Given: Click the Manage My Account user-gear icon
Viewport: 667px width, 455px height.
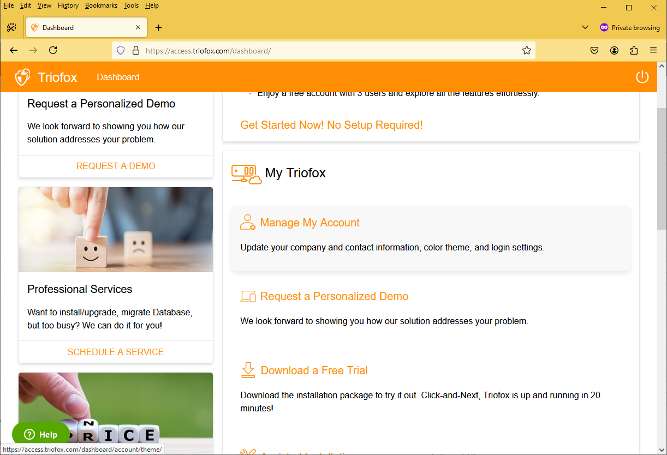Looking at the screenshot, I should 248,222.
